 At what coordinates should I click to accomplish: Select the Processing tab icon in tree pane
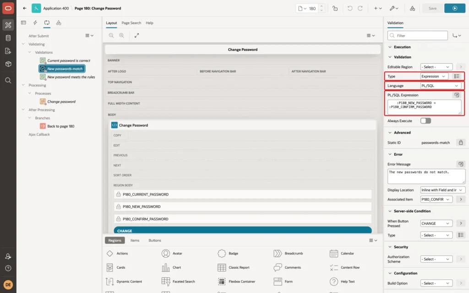(47, 23)
